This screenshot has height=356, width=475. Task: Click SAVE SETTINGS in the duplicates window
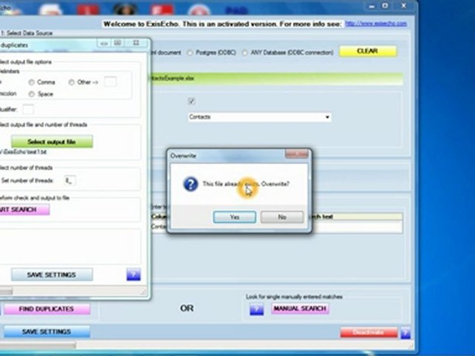click(x=52, y=274)
